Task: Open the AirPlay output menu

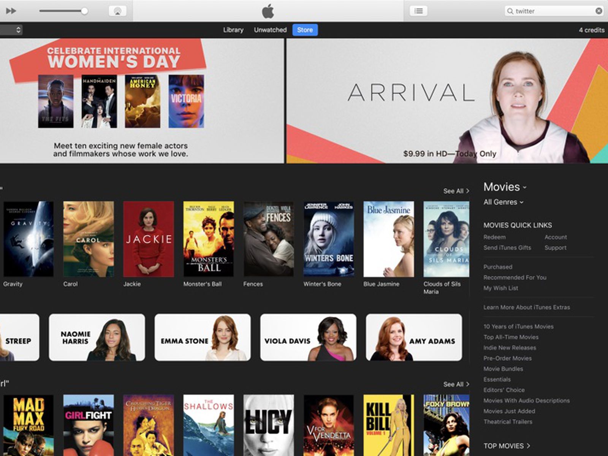Action: 117,11
